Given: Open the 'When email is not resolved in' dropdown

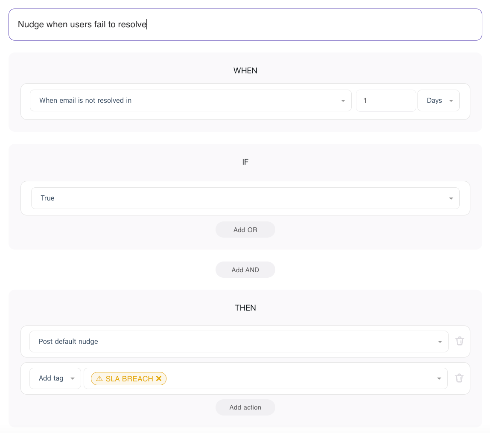Looking at the screenshot, I should click(x=190, y=101).
